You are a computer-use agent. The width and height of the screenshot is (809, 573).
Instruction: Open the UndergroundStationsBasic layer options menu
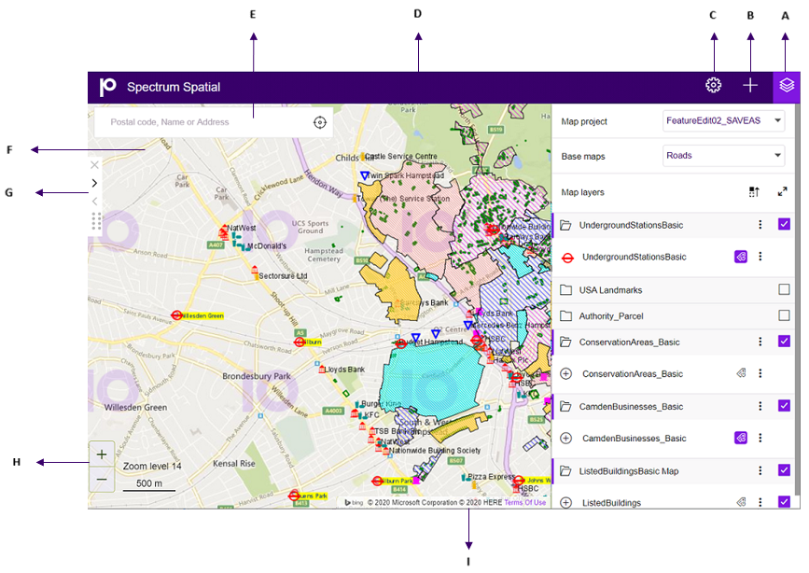click(x=760, y=257)
